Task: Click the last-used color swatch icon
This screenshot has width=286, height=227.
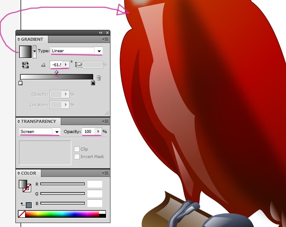Action: coord(29,205)
